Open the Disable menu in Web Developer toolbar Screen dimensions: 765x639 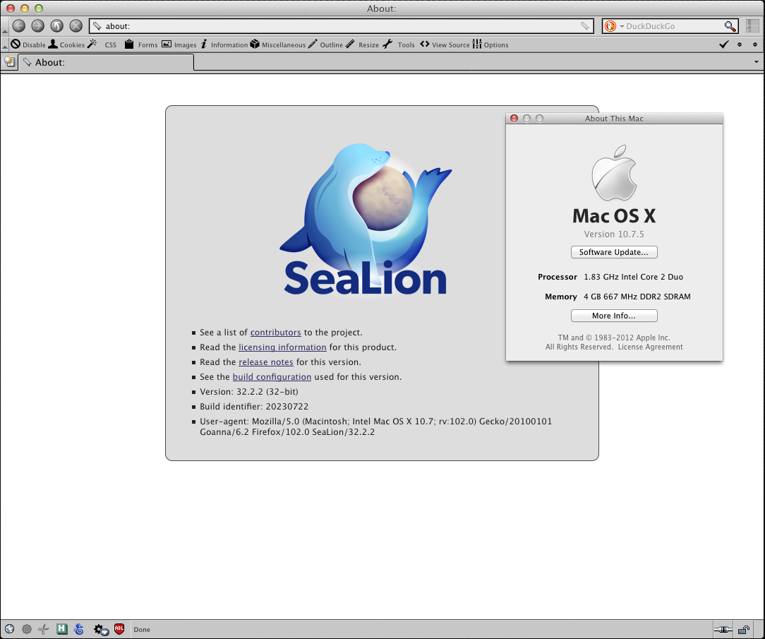[x=28, y=44]
